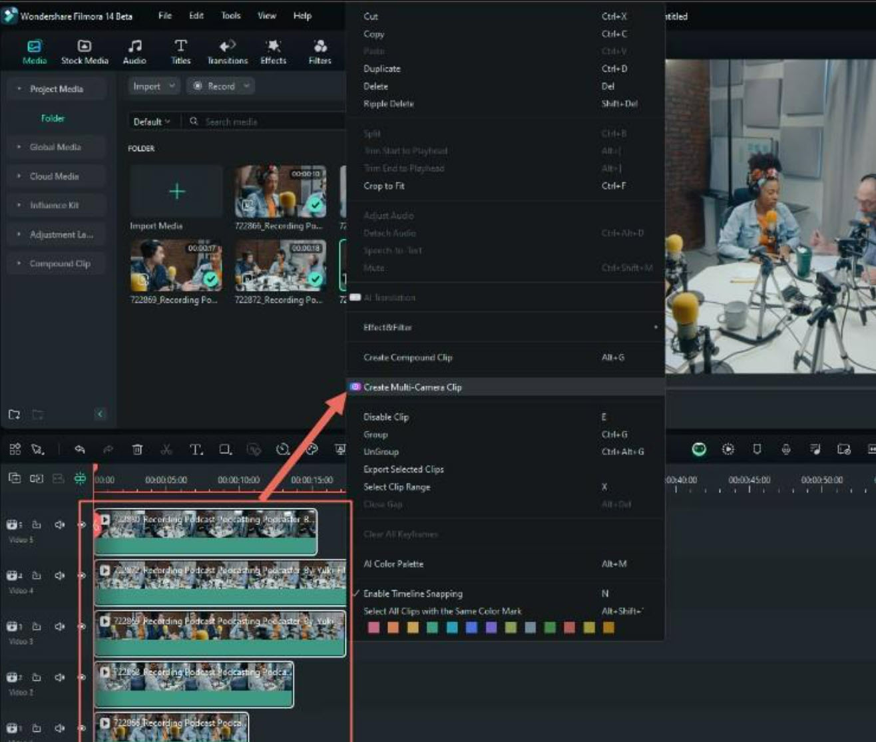
Task: Choose Create Multi-Camera Clip from context menu
Action: pyautogui.click(x=412, y=387)
